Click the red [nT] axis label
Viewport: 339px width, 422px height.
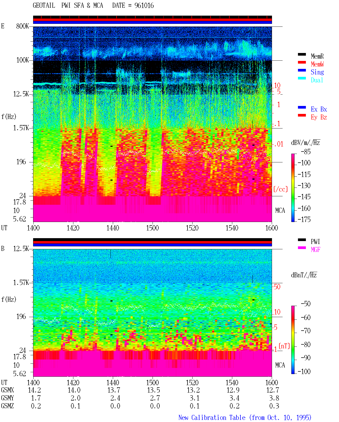[284, 346]
